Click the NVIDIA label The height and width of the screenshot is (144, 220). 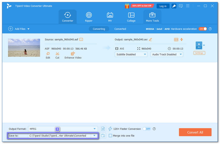[x=150, y=29]
